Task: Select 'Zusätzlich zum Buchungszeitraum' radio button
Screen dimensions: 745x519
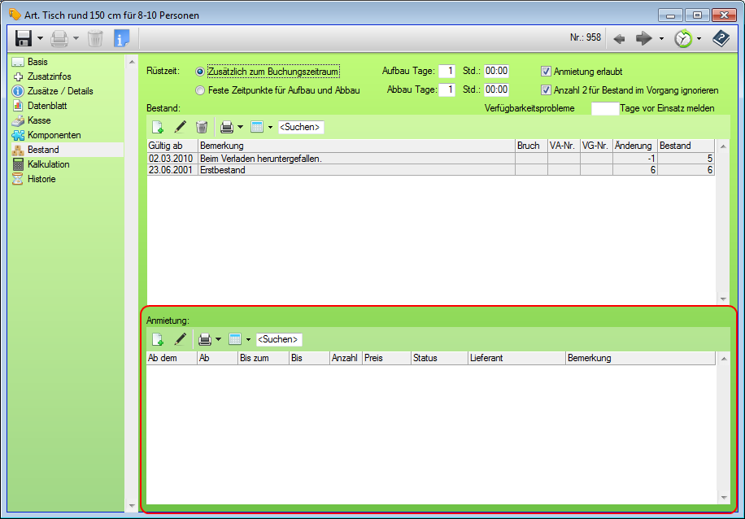Action: coord(200,72)
